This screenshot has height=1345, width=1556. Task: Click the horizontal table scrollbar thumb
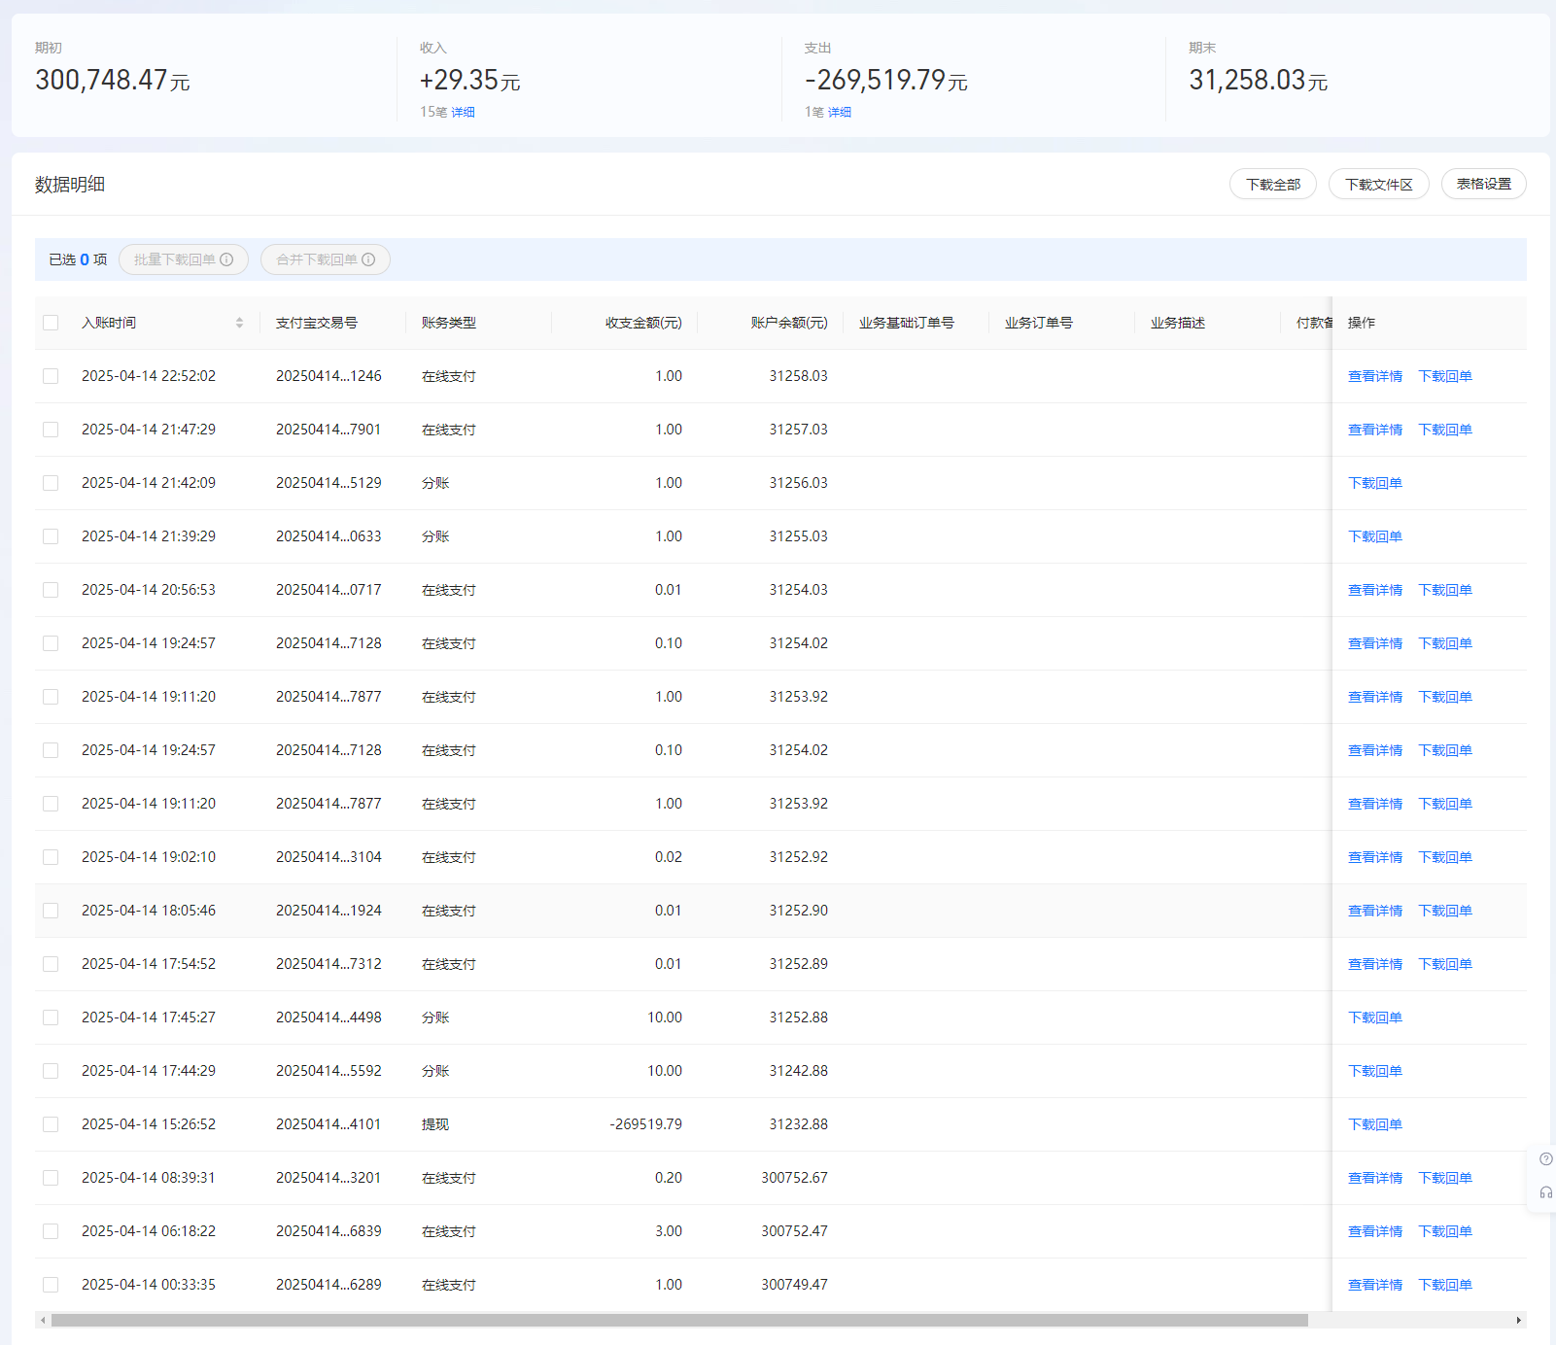tap(678, 1320)
